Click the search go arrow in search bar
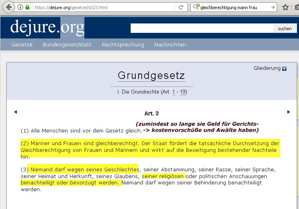The width and height of the screenshot is (299, 209). pos(273,8)
